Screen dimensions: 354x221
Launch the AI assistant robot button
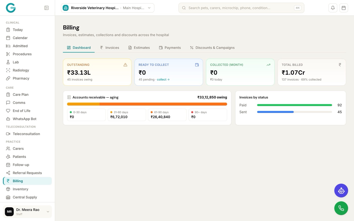click(341, 190)
